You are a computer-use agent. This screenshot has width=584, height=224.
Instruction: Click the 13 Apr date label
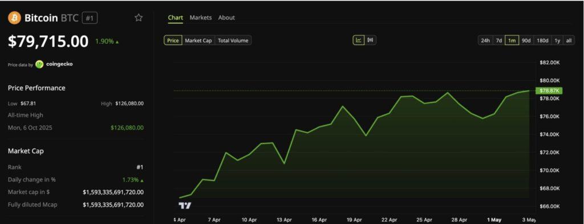click(x=284, y=220)
